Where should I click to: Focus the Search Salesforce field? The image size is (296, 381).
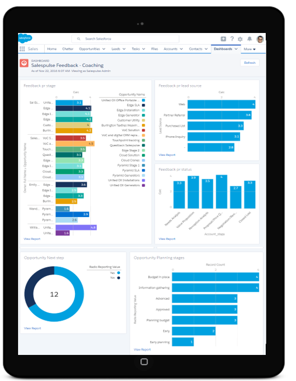pyautogui.click(x=125, y=39)
